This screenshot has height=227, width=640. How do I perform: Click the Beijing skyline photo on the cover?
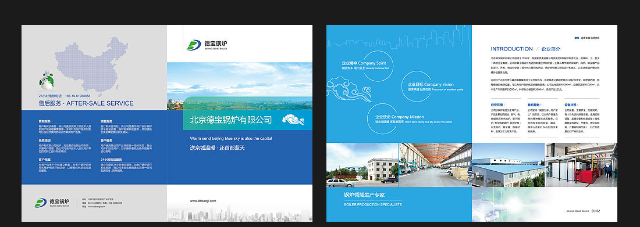pos(240,86)
